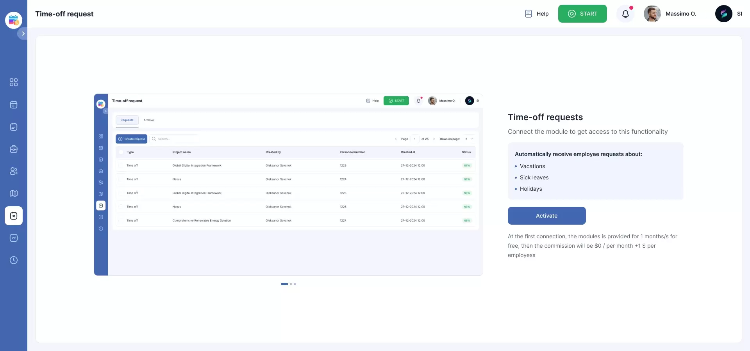
Task: Go to the second carousel slide dot
Action: click(291, 284)
